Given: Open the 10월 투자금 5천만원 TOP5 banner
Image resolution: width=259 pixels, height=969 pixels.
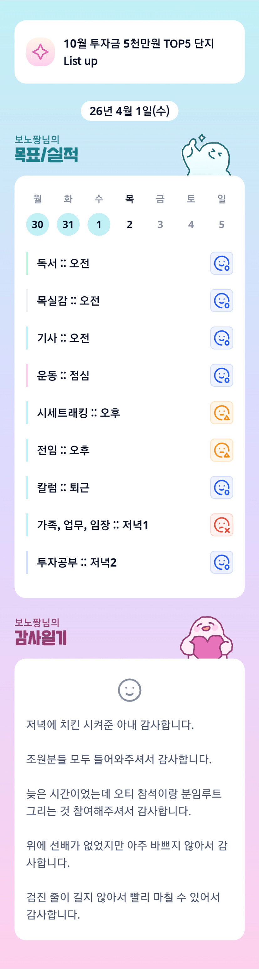Looking at the screenshot, I should click(x=138, y=52).
